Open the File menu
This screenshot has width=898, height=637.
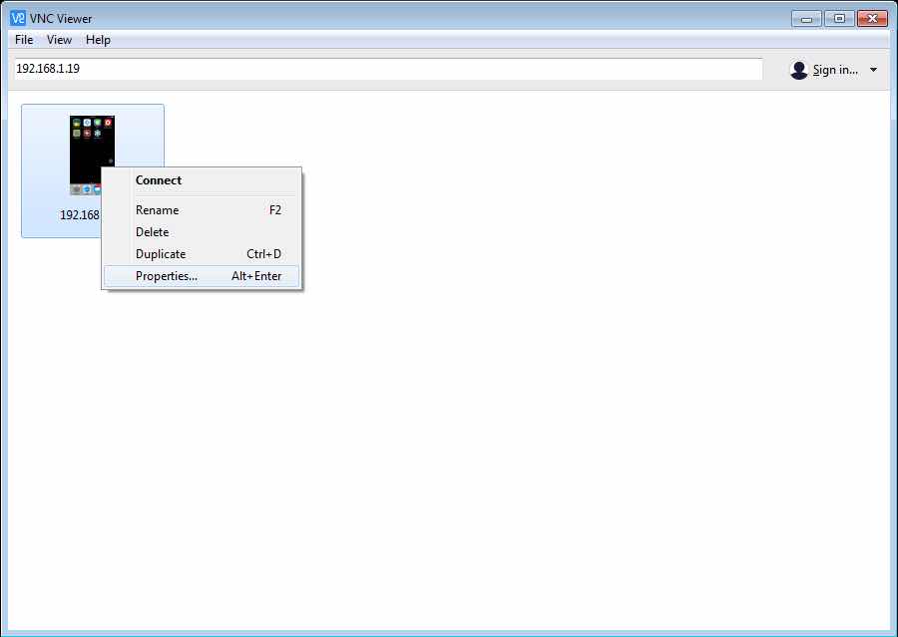[x=24, y=40]
